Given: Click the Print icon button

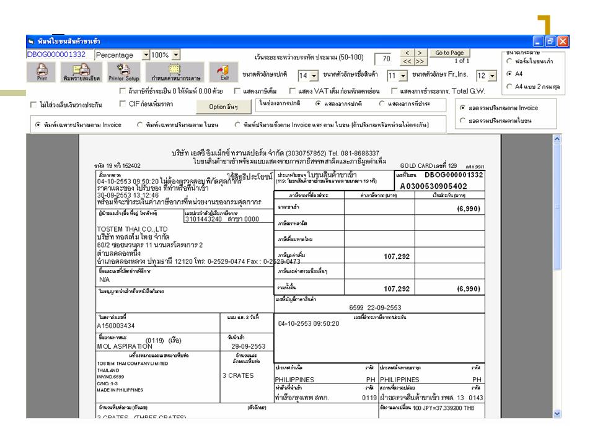Looking at the screenshot, I should [42, 72].
